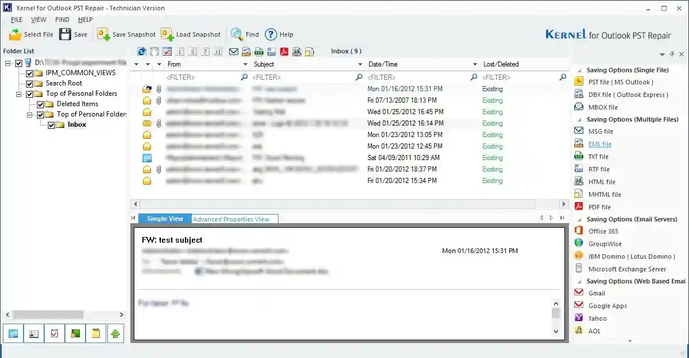Toggle first Top of Personal Folders checkbox
The height and width of the screenshot is (358, 689).
30,94
